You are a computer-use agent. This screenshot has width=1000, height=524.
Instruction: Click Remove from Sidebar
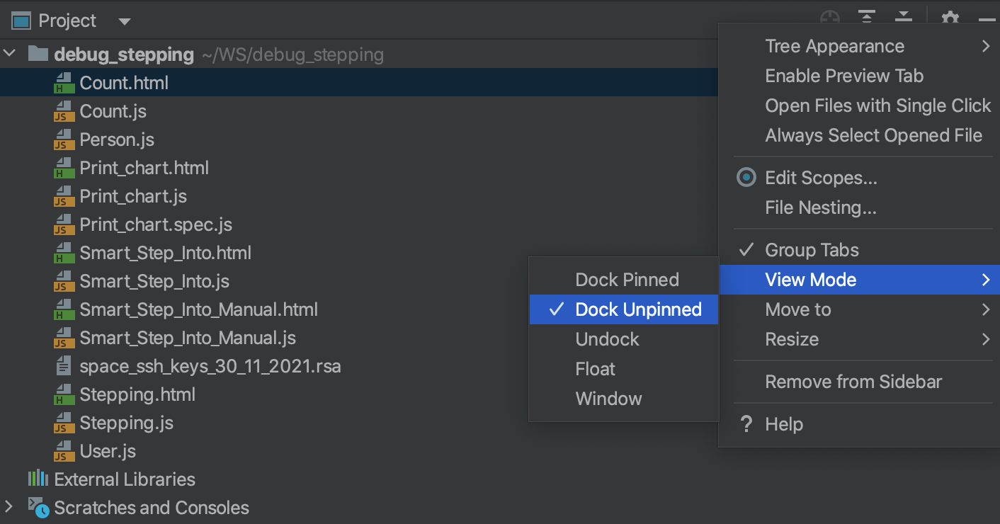(853, 382)
